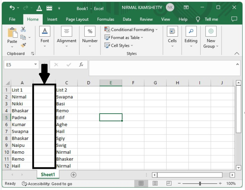This screenshot has height=190, width=245.
Task: Expand the Paste options arrow
Action: (x=12, y=47)
